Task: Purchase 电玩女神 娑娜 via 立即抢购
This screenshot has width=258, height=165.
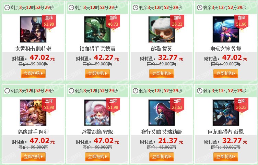Action: [x=226, y=73]
